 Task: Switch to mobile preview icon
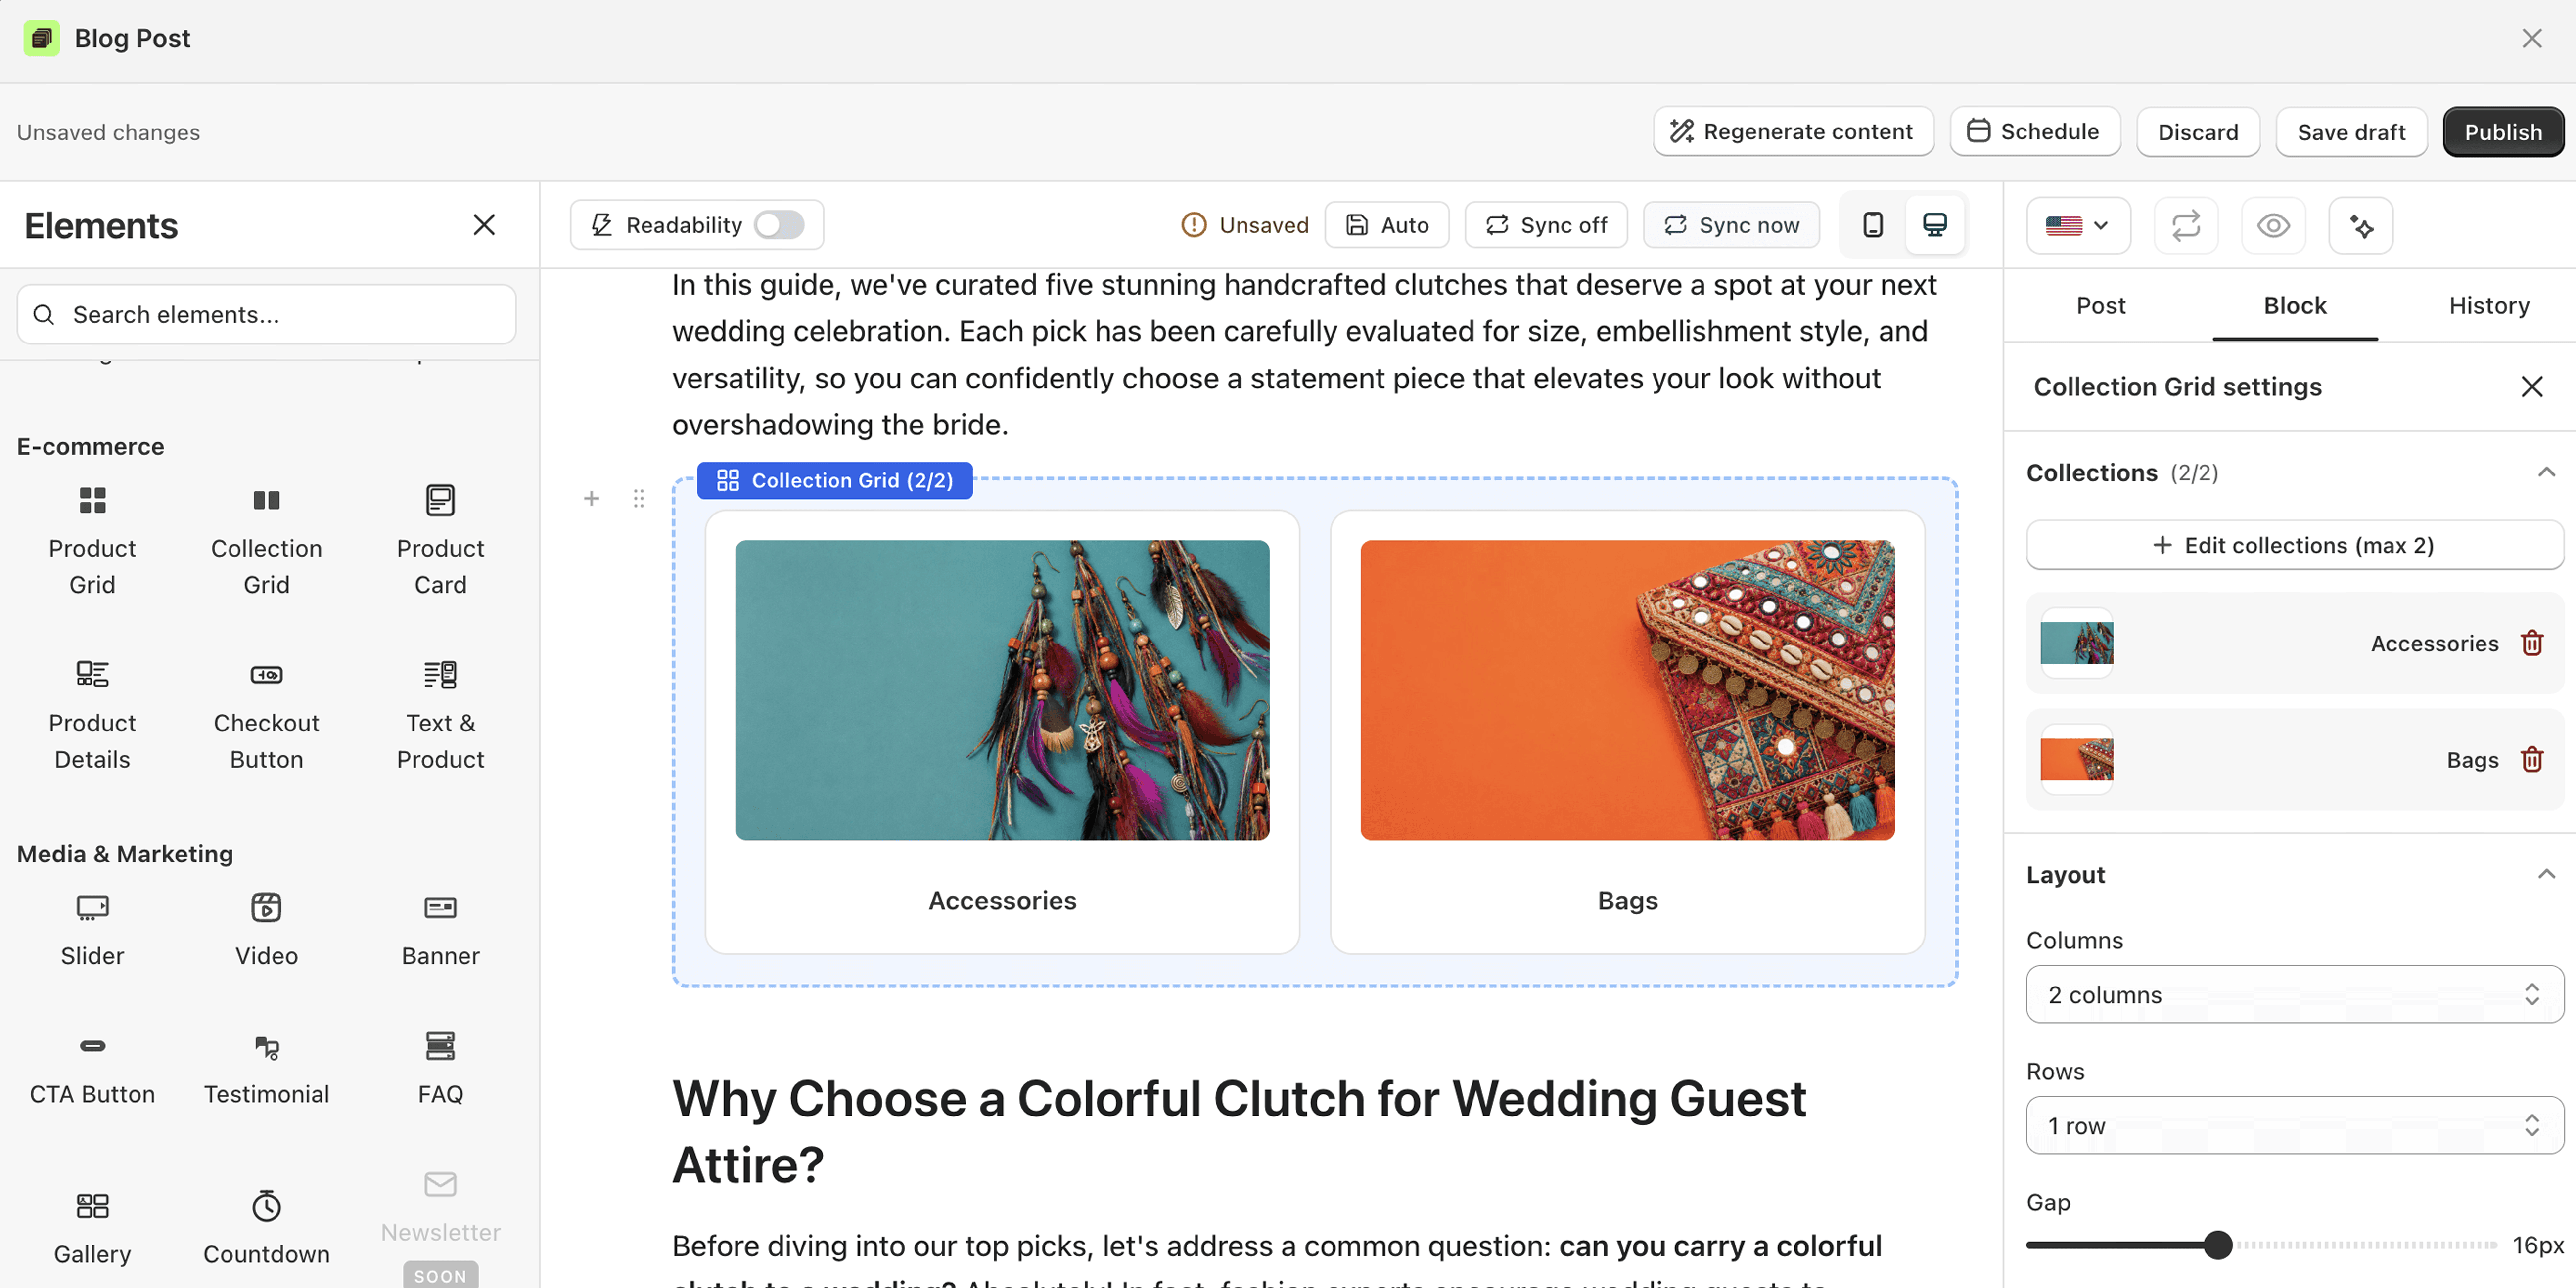click(x=1873, y=225)
